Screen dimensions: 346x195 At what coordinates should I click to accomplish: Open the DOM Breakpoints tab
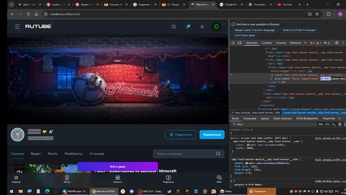(307, 119)
